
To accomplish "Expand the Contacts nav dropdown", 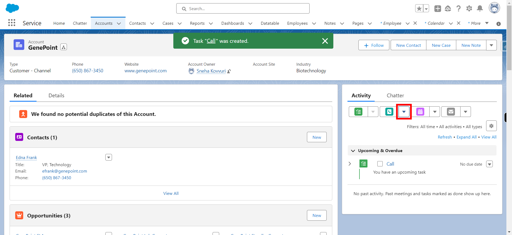I will (x=152, y=23).
